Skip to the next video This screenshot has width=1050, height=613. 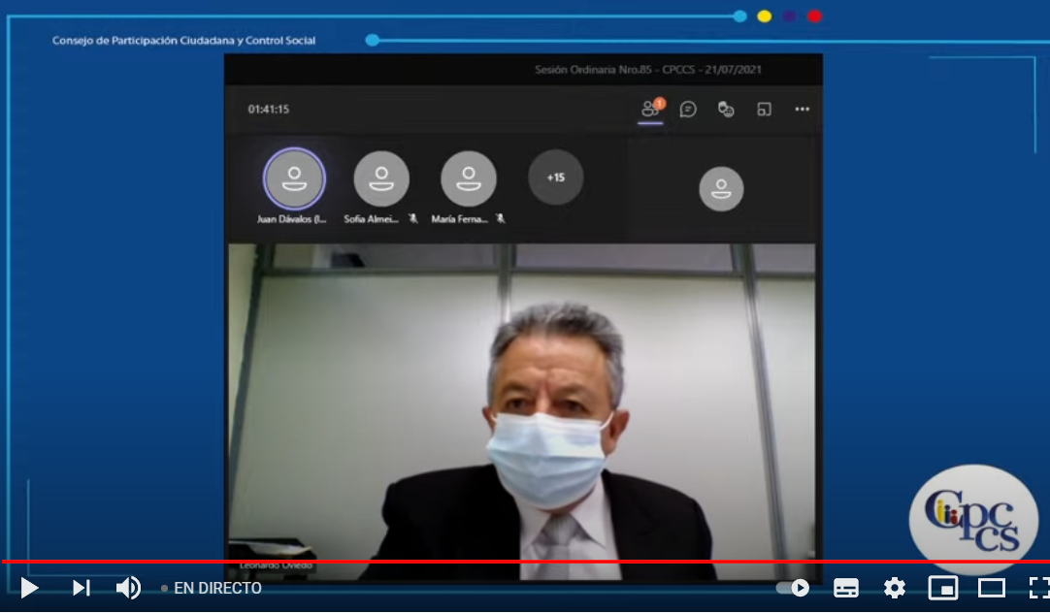point(81,588)
